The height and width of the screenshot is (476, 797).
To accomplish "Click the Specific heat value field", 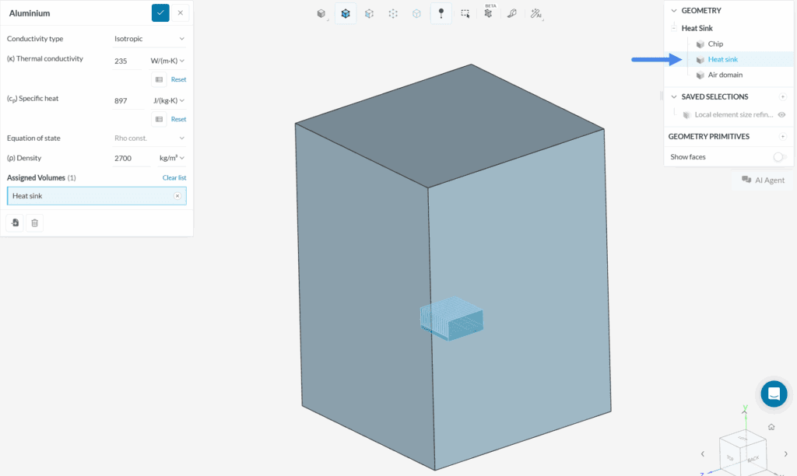I will (130, 100).
